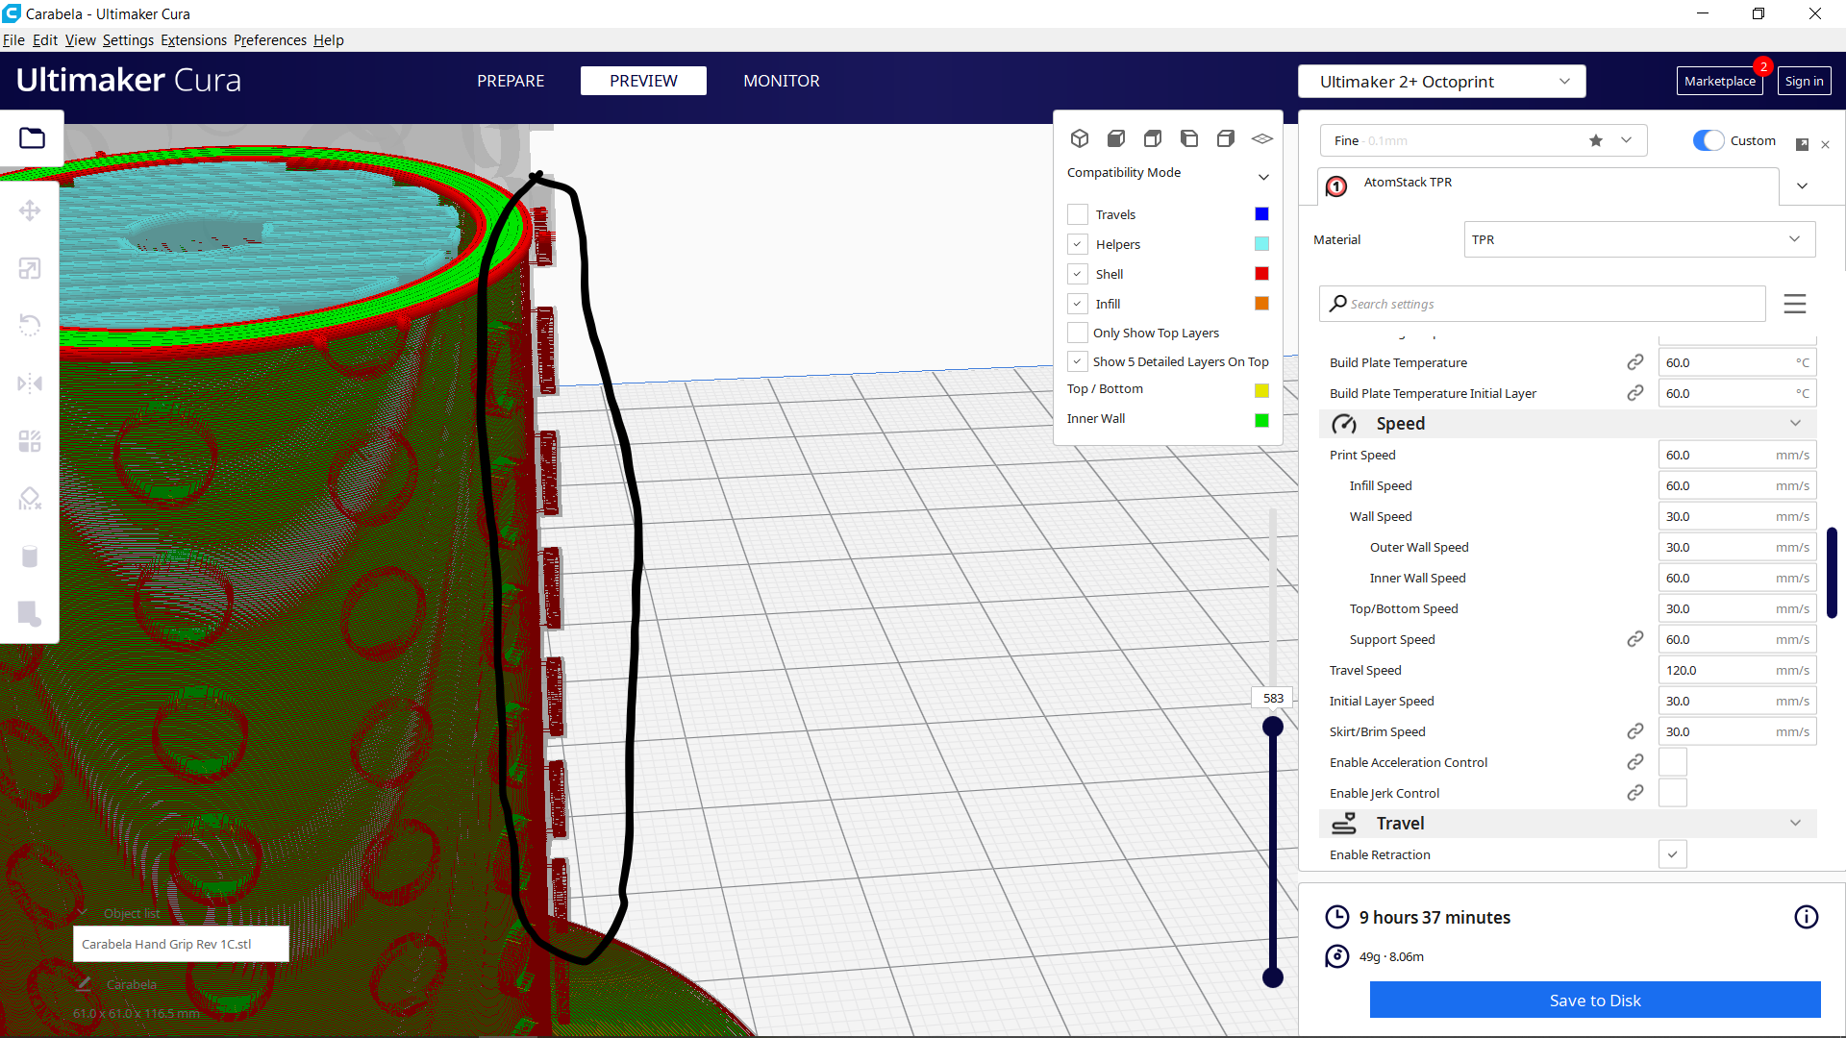Viewport: 1846px width, 1038px height.
Task: Switch to left view cube icon
Action: [1189, 138]
